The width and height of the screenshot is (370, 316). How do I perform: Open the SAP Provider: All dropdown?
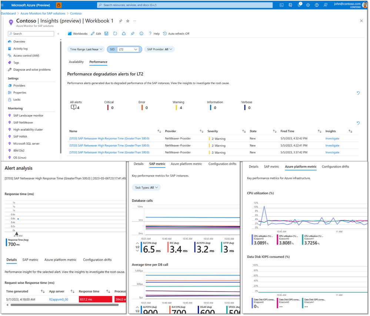pyautogui.click(x=160, y=49)
